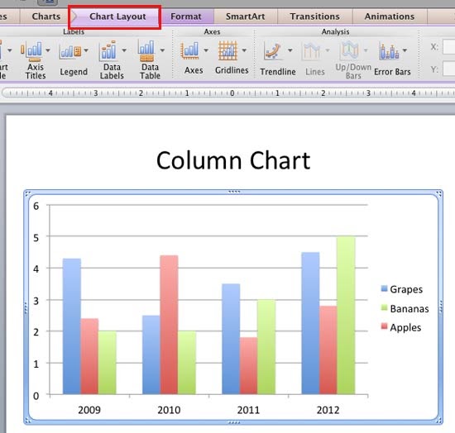Select the 2011 Grapes blue column

click(231, 339)
